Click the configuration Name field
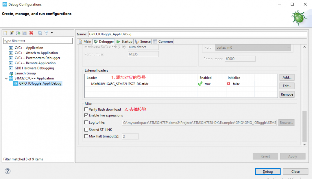 tap(197, 34)
